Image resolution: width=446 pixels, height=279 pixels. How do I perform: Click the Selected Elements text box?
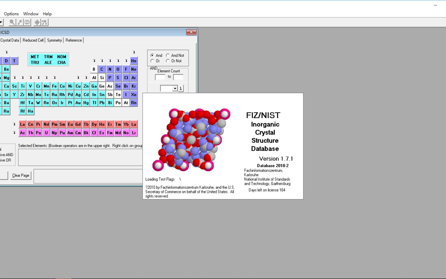click(80, 157)
